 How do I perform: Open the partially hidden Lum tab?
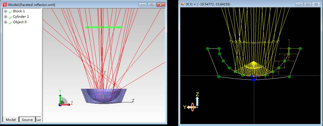pyautogui.click(x=38, y=119)
